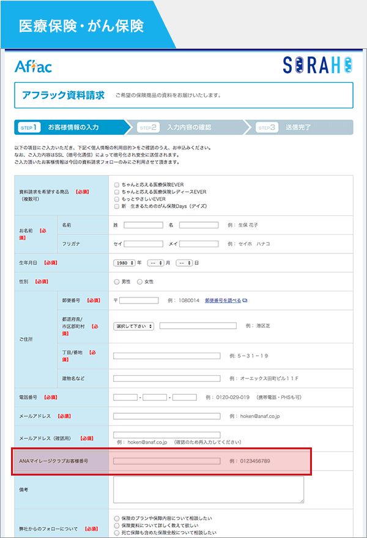Click the メイ furigana field
This screenshot has height=538, width=367.
point(199,244)
